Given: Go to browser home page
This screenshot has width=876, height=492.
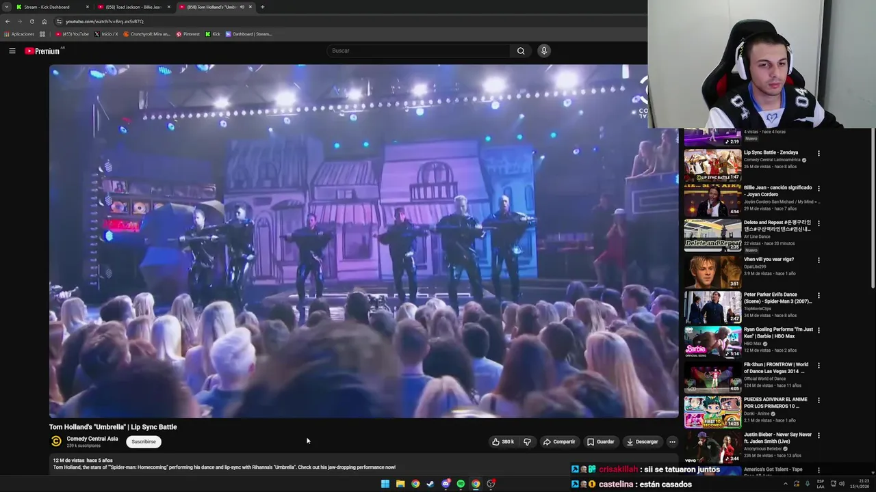Looking at the screenshot, I should pos(44,21).
